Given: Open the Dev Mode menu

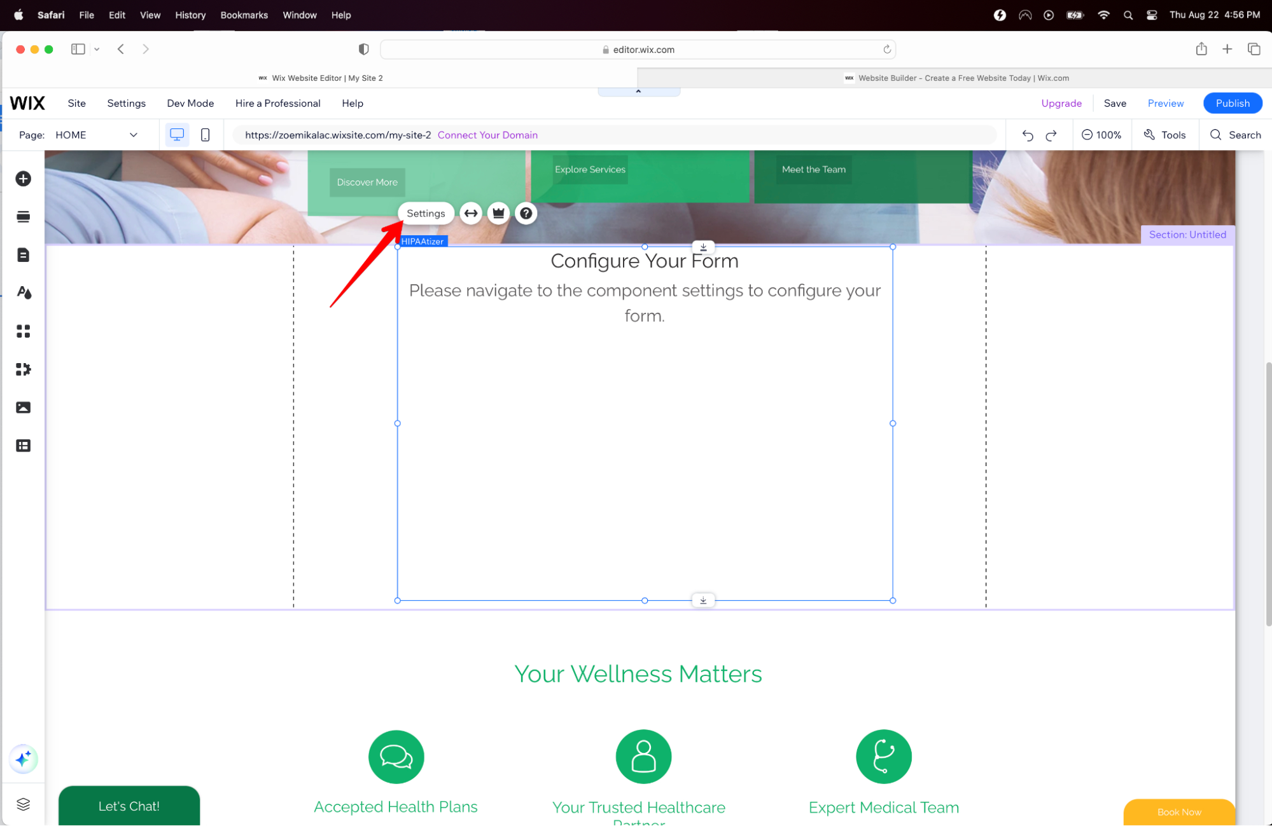Looking at the screenshot, I should 190,103.
